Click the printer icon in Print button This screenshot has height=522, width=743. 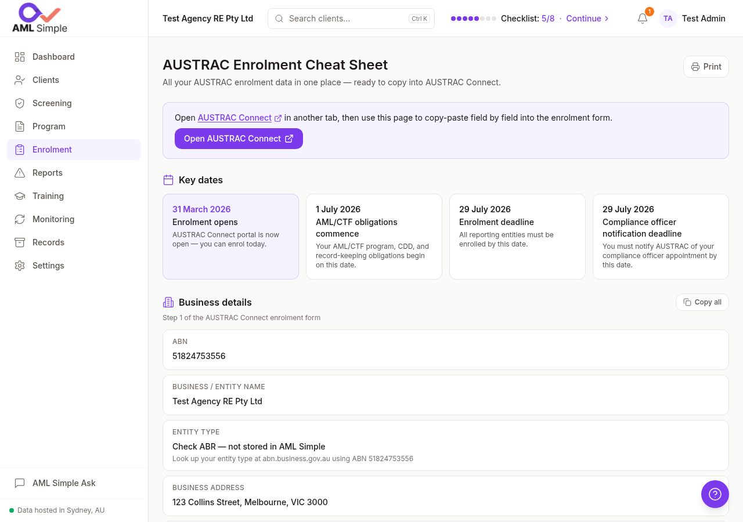[695, 67]
